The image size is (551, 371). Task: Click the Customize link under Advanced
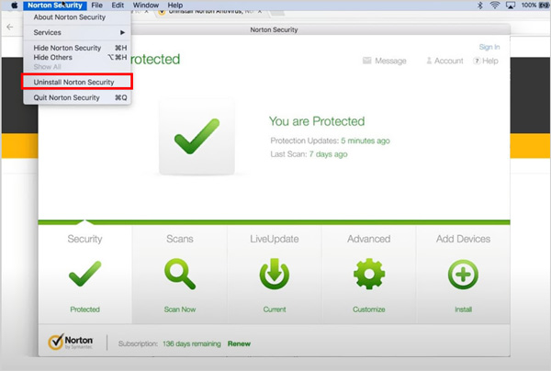tap(369, 309)
